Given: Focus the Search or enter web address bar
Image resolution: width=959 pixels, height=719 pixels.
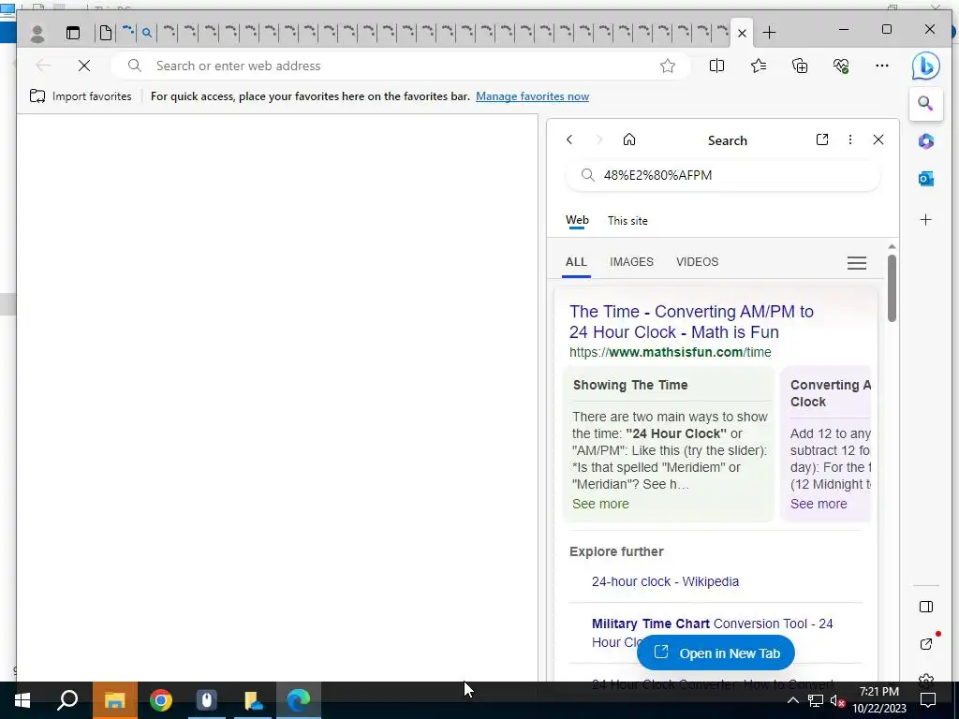Looking at the screenshot, I should (x=401, y=66).
